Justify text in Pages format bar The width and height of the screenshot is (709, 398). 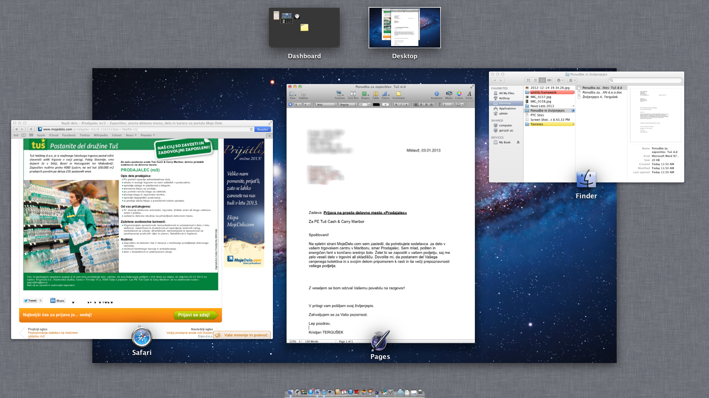click(x=431, y=105)
